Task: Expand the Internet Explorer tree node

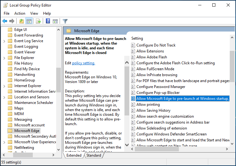Action: (x=4, y=86)
